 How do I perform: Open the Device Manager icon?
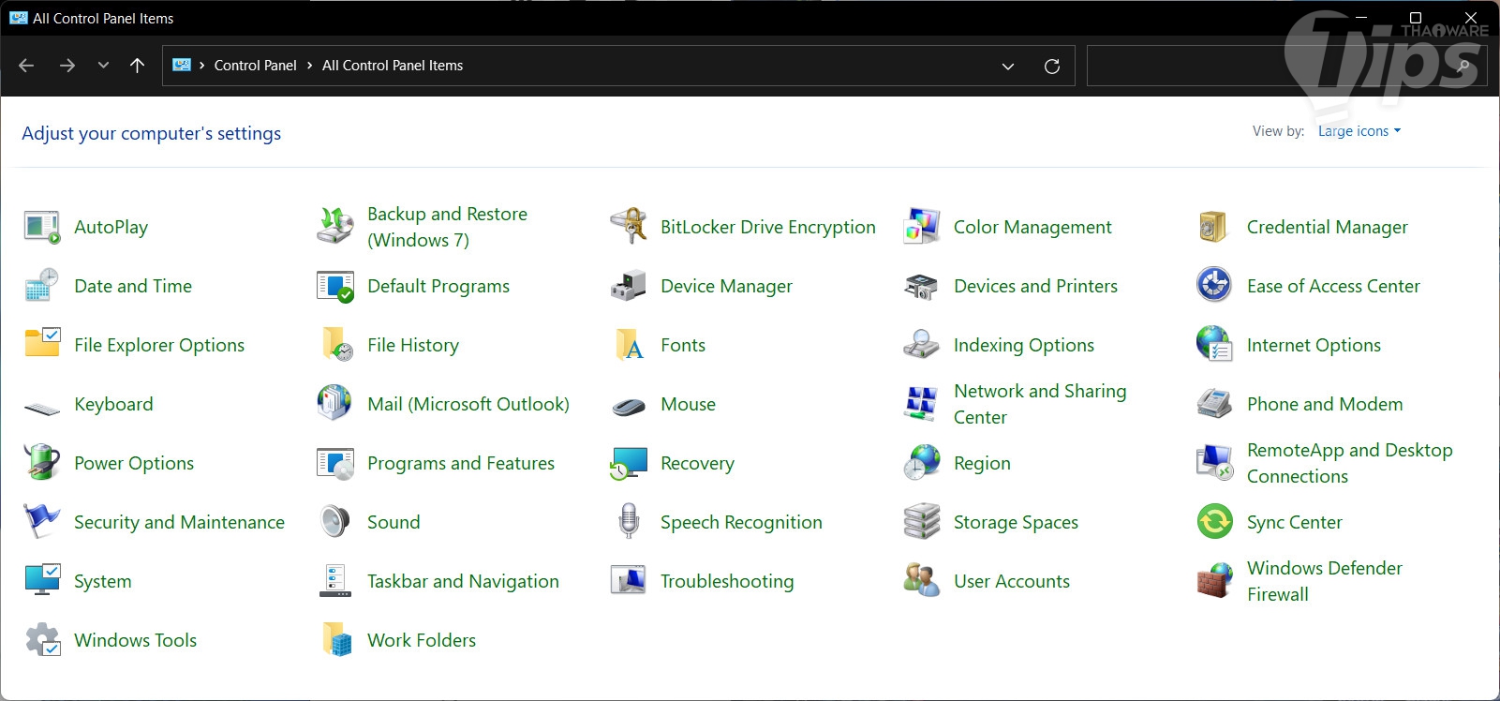coord(628,286)
